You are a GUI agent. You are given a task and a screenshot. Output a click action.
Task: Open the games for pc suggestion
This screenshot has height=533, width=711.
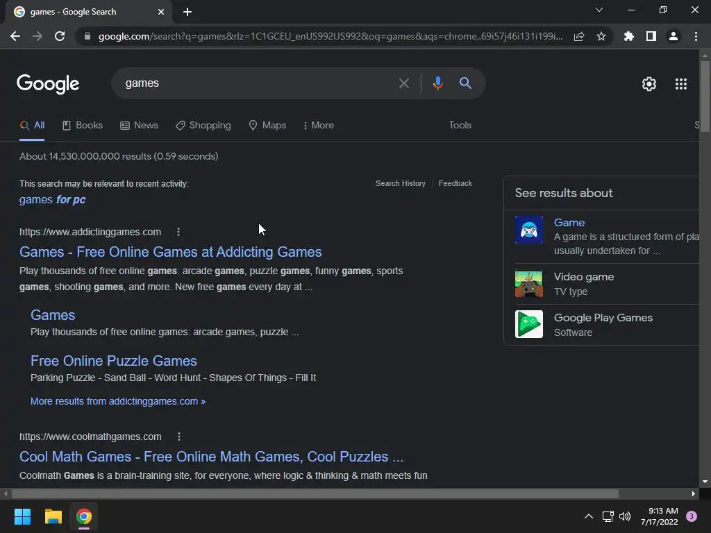53,200
